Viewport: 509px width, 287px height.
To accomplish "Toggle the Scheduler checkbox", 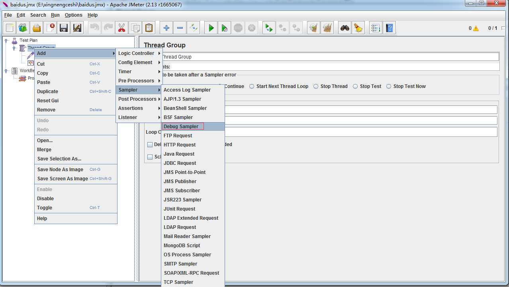I will [x=150, y=157].
